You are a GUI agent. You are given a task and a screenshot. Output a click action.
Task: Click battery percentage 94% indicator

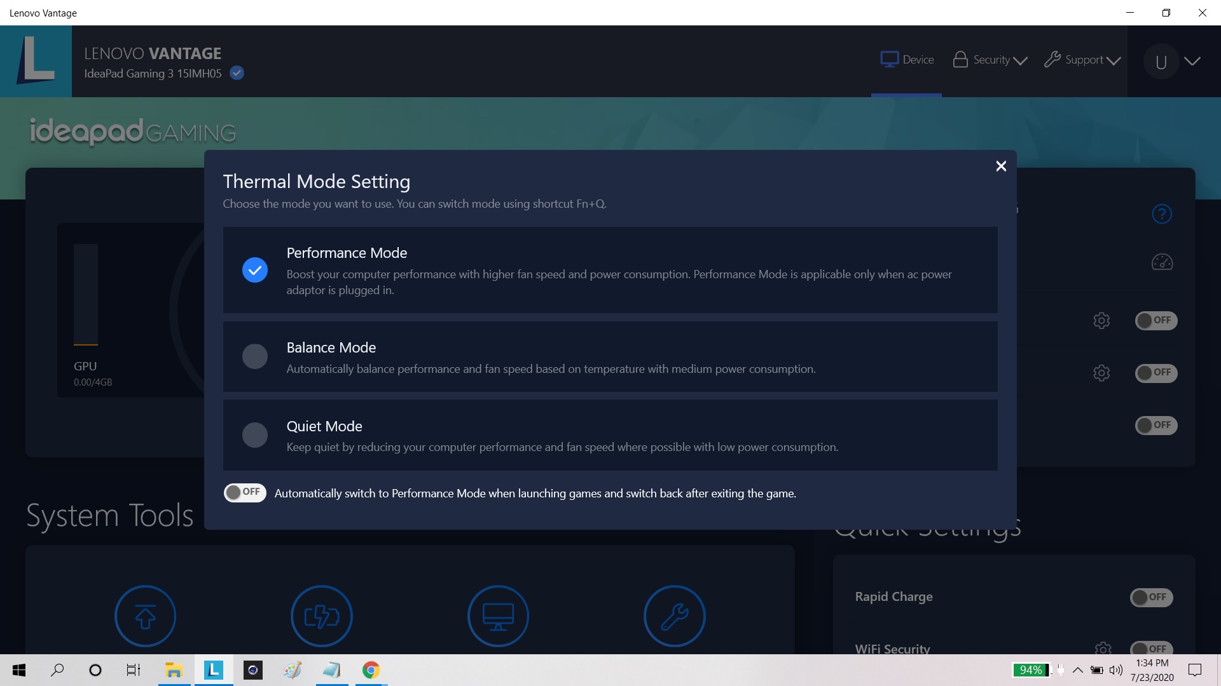[1031, 670]
